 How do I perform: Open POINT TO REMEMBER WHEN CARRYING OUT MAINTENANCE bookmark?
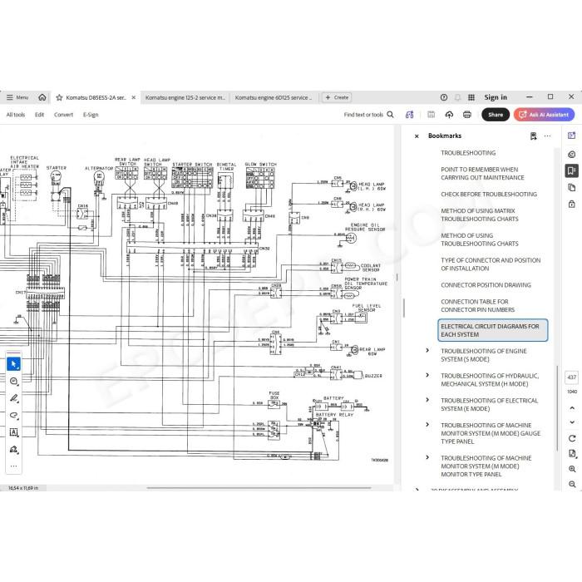click(482, 173)
